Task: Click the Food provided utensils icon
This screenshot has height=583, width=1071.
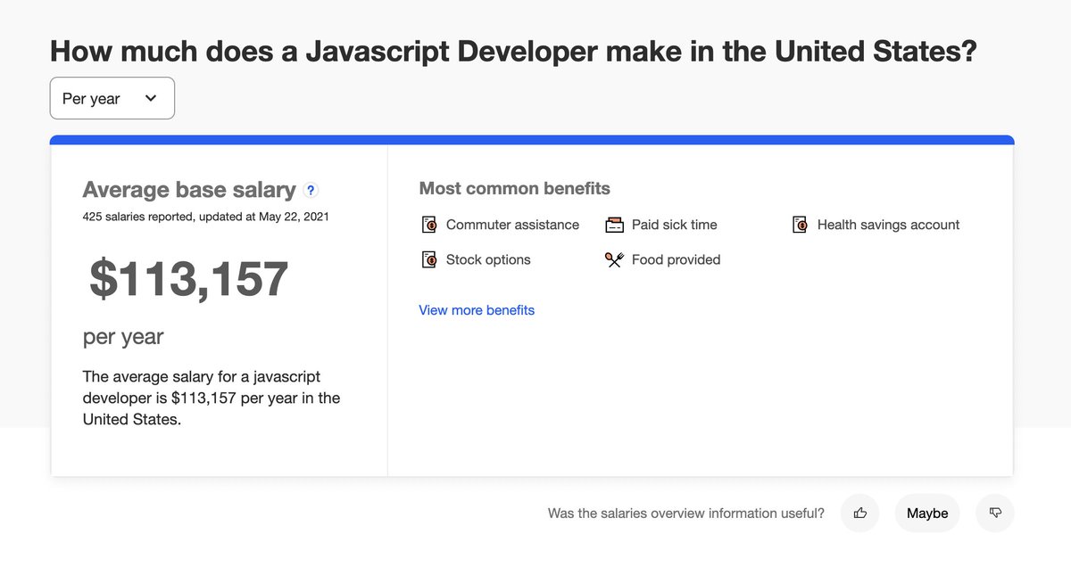Action: click(x=614, y=259)
